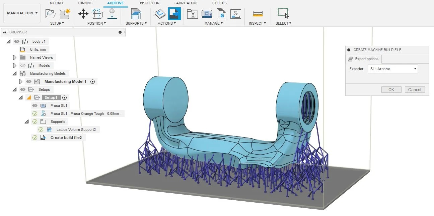Screen dimensions: 434x216
Task: Activate Manufacturing Model 1 radio button
Action: point(93,81)
